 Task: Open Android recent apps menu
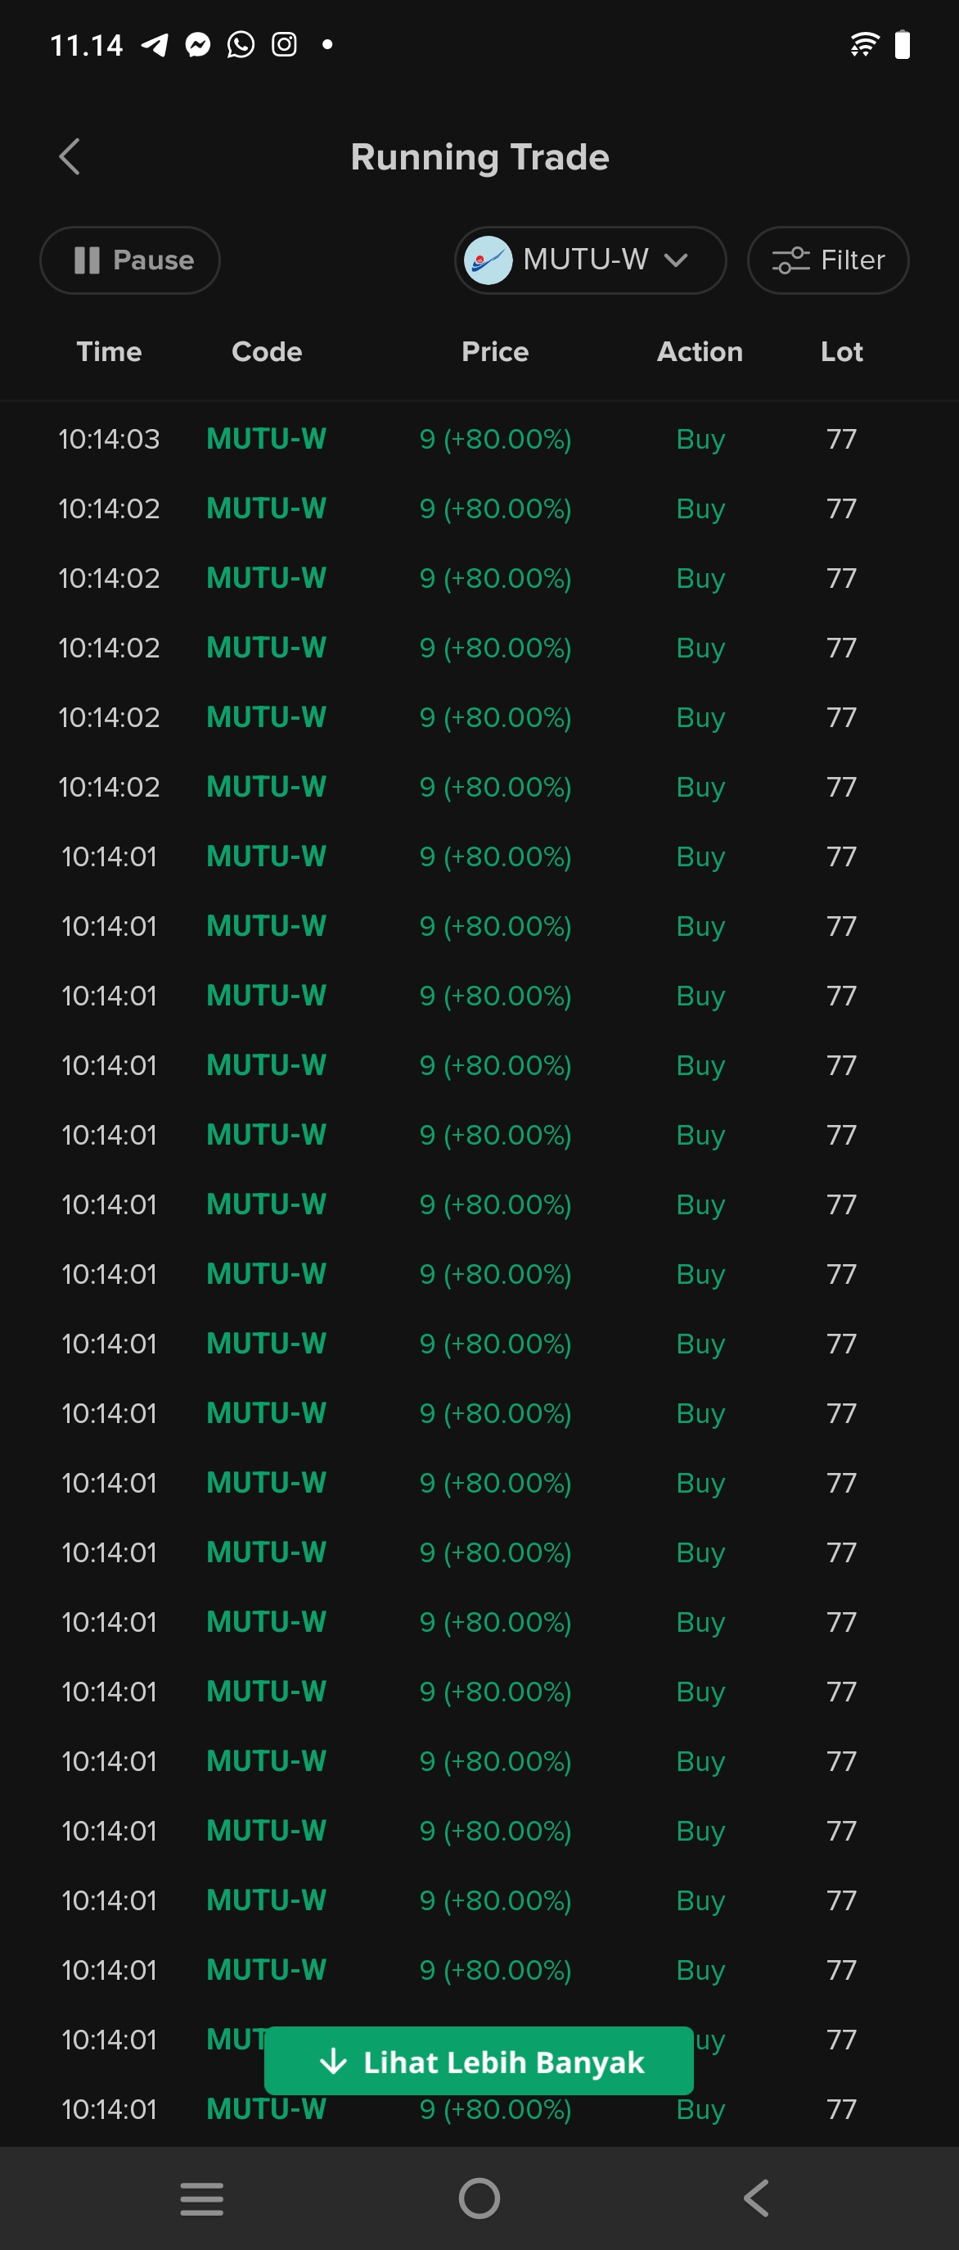pyautogui.click(x=201, y=2198)
